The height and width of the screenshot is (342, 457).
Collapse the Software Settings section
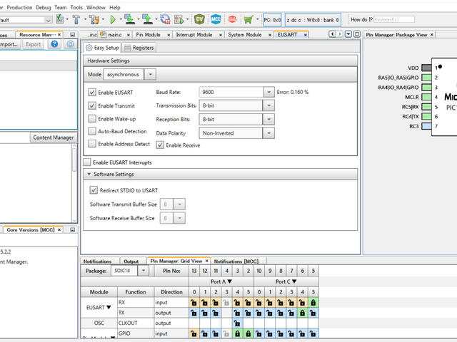click(x=89, y=175)
